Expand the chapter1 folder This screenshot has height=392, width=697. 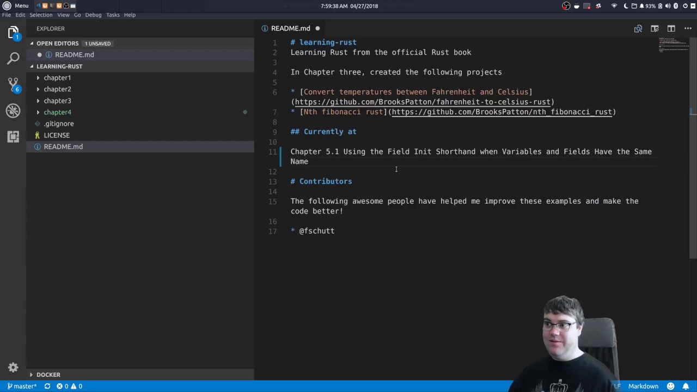pos(57,77)
